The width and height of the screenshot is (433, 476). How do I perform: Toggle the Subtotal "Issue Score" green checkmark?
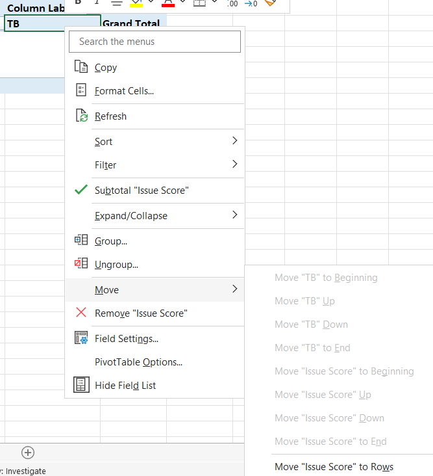pos(81,189)
